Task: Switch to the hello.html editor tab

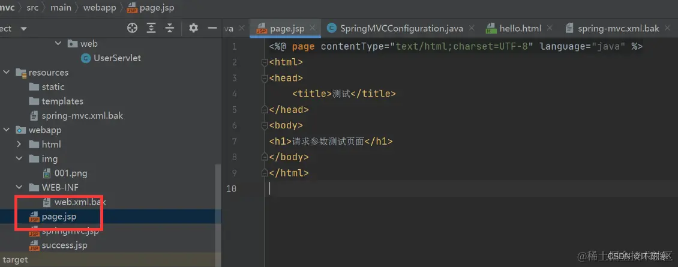Action: [x=520, y=29]
